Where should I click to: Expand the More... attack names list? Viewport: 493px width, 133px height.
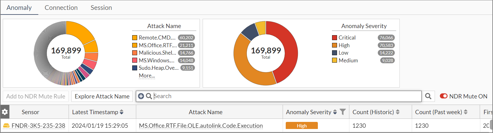[x=147, y=76]
